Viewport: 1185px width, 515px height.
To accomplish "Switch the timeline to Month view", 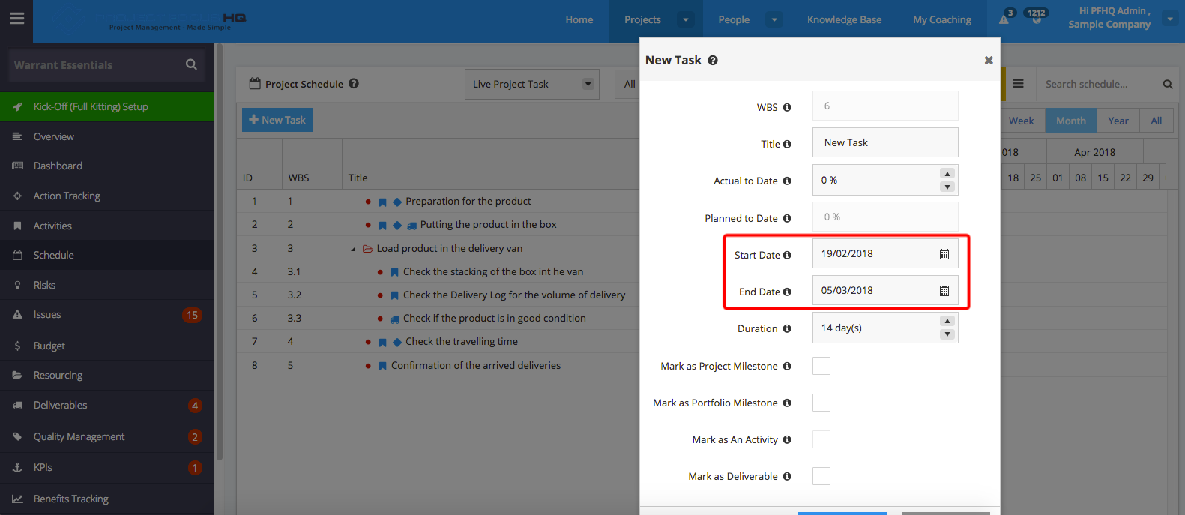I will coord(1071,121).
